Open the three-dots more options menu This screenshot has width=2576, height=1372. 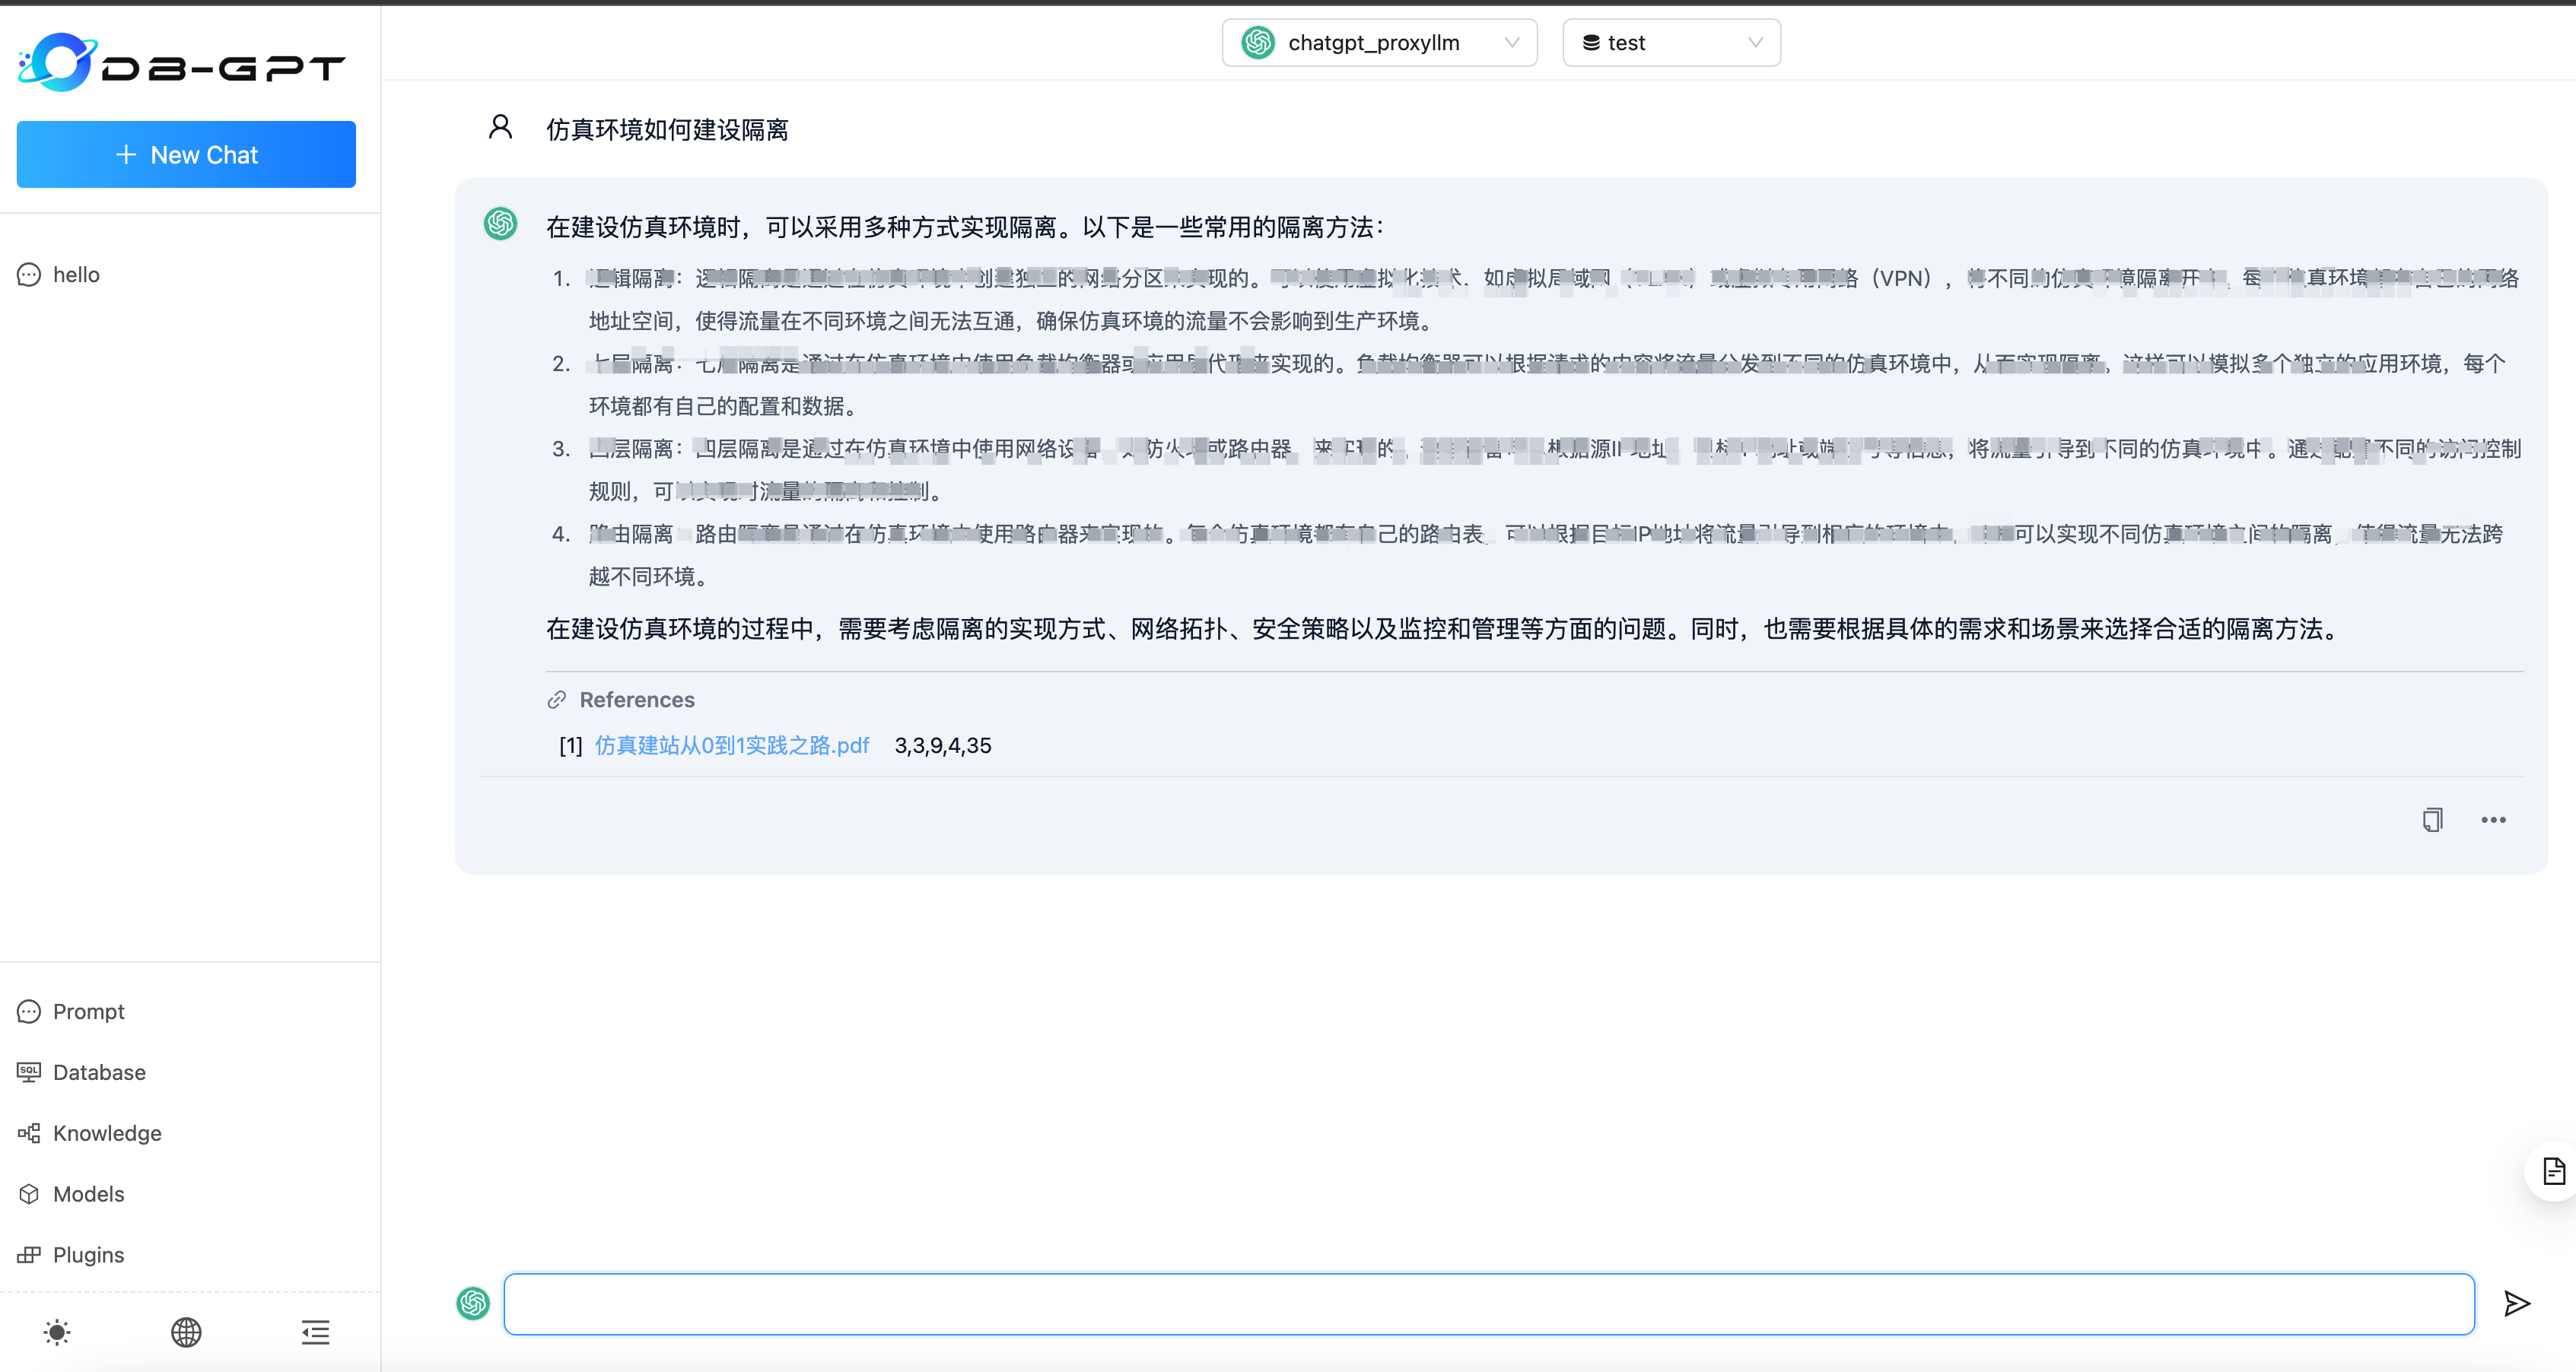[x=2493, y=820]
